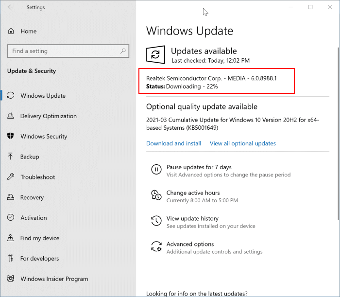This screenshot has height=297, width=340.
Task: Click Currently 8:00 AM to 5:00 PM text
Action: click(202, 200)
